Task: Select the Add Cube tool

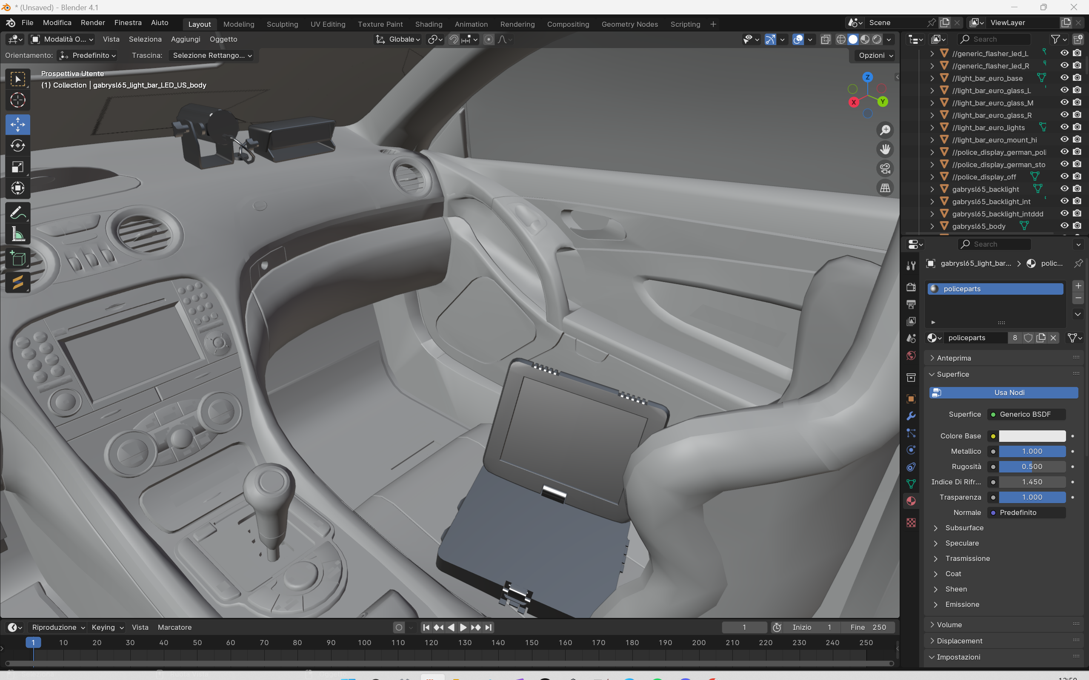Action: point(17,259)
